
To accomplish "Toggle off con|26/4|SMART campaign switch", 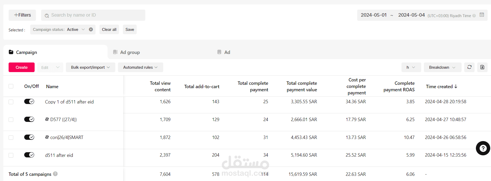I will click(x=29, y=137).
